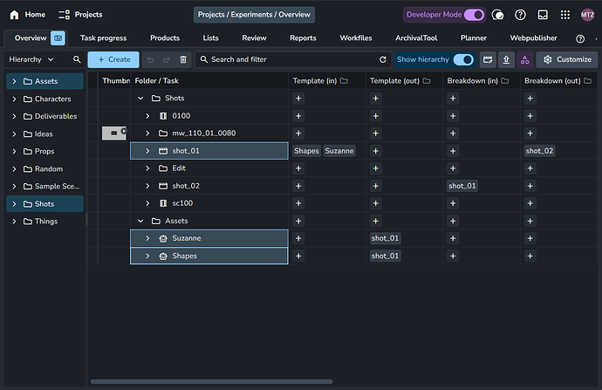Expand the shot_02 row in the table
Viewport: 602px width, 390px height.
click(x=147, y=186)
